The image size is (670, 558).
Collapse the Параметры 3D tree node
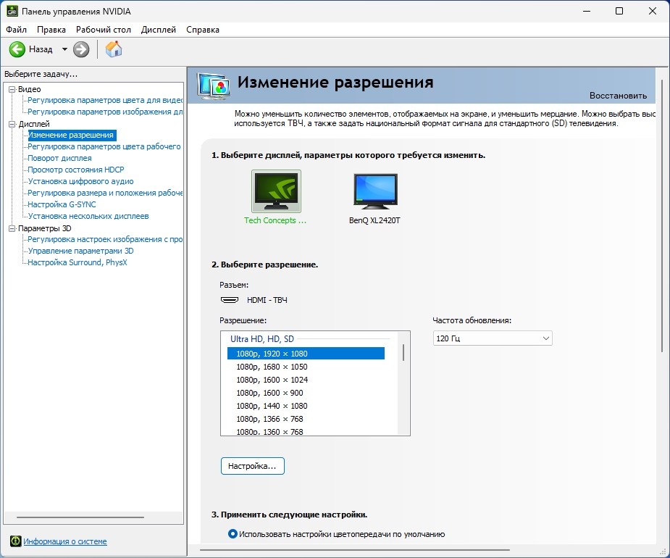[12, 228]
